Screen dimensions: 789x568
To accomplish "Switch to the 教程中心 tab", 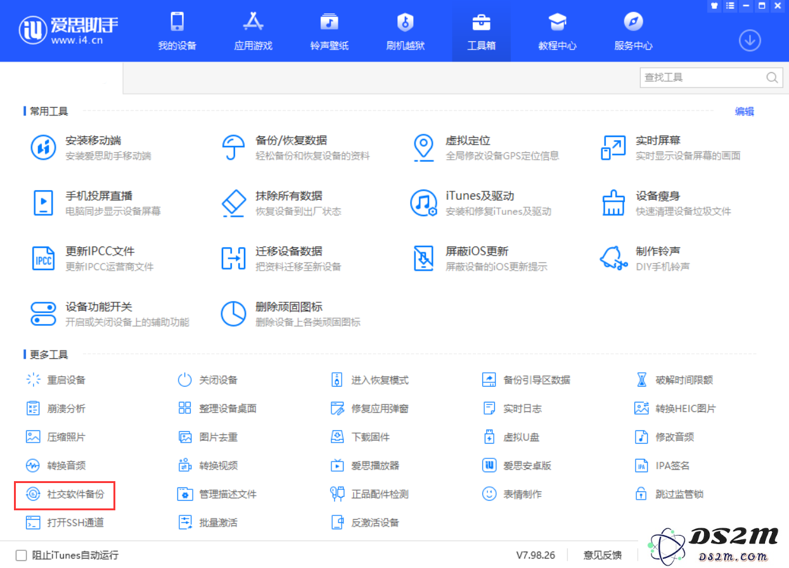I will (x=558, y=31).
